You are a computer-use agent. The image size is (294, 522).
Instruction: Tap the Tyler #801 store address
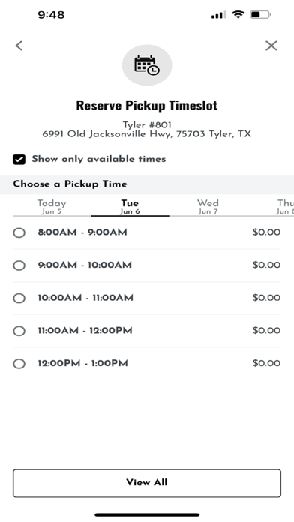(x=147, y=130)
